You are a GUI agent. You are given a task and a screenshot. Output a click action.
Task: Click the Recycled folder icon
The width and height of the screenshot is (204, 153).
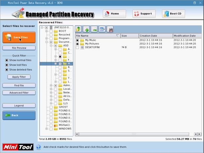tap(56, 35)
